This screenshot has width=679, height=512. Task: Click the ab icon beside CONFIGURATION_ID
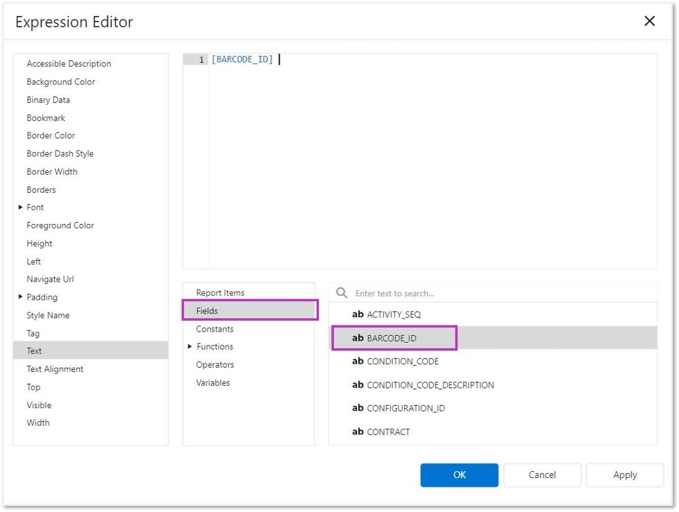(358, 408)
